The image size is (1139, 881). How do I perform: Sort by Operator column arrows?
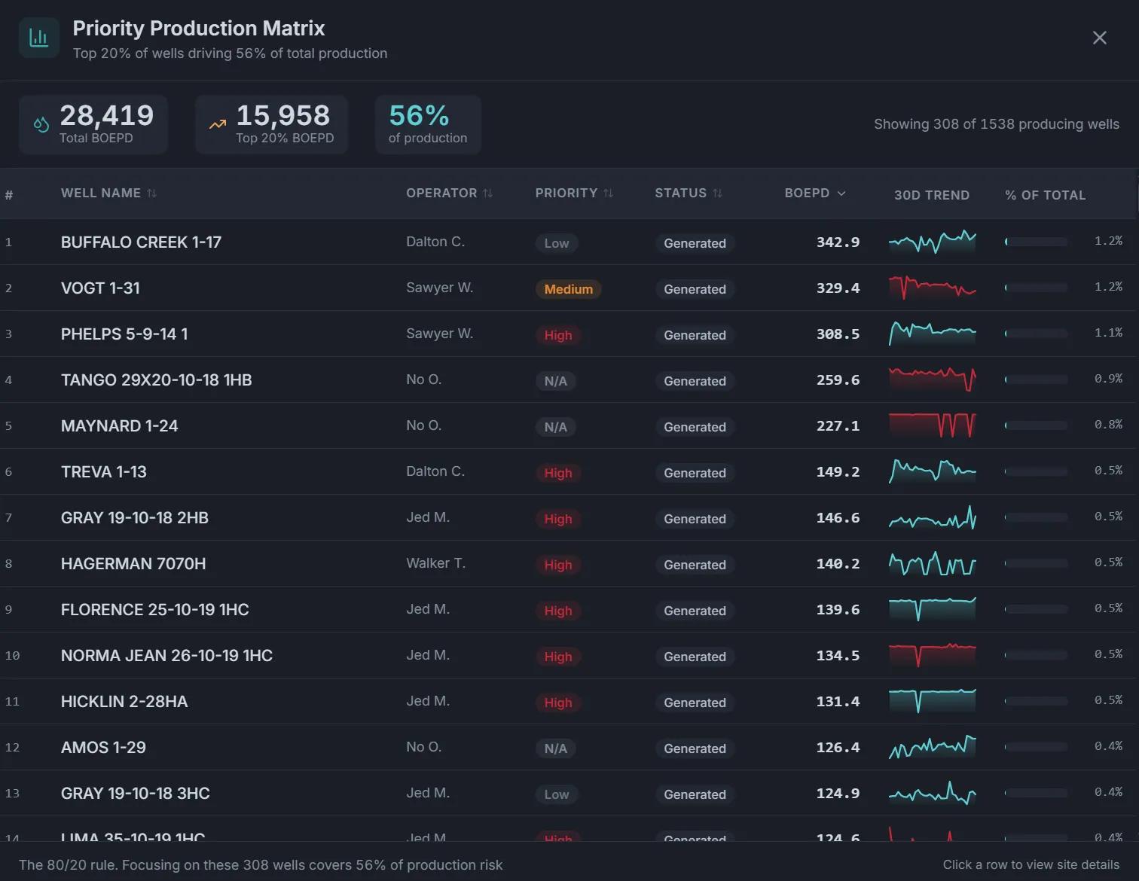tap(487, 194)
